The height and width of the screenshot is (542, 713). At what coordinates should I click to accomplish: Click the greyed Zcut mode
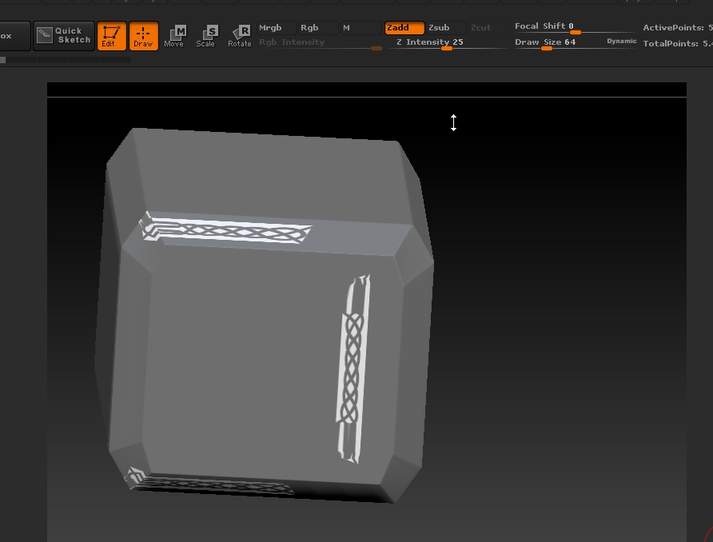(x=488, y=28)
